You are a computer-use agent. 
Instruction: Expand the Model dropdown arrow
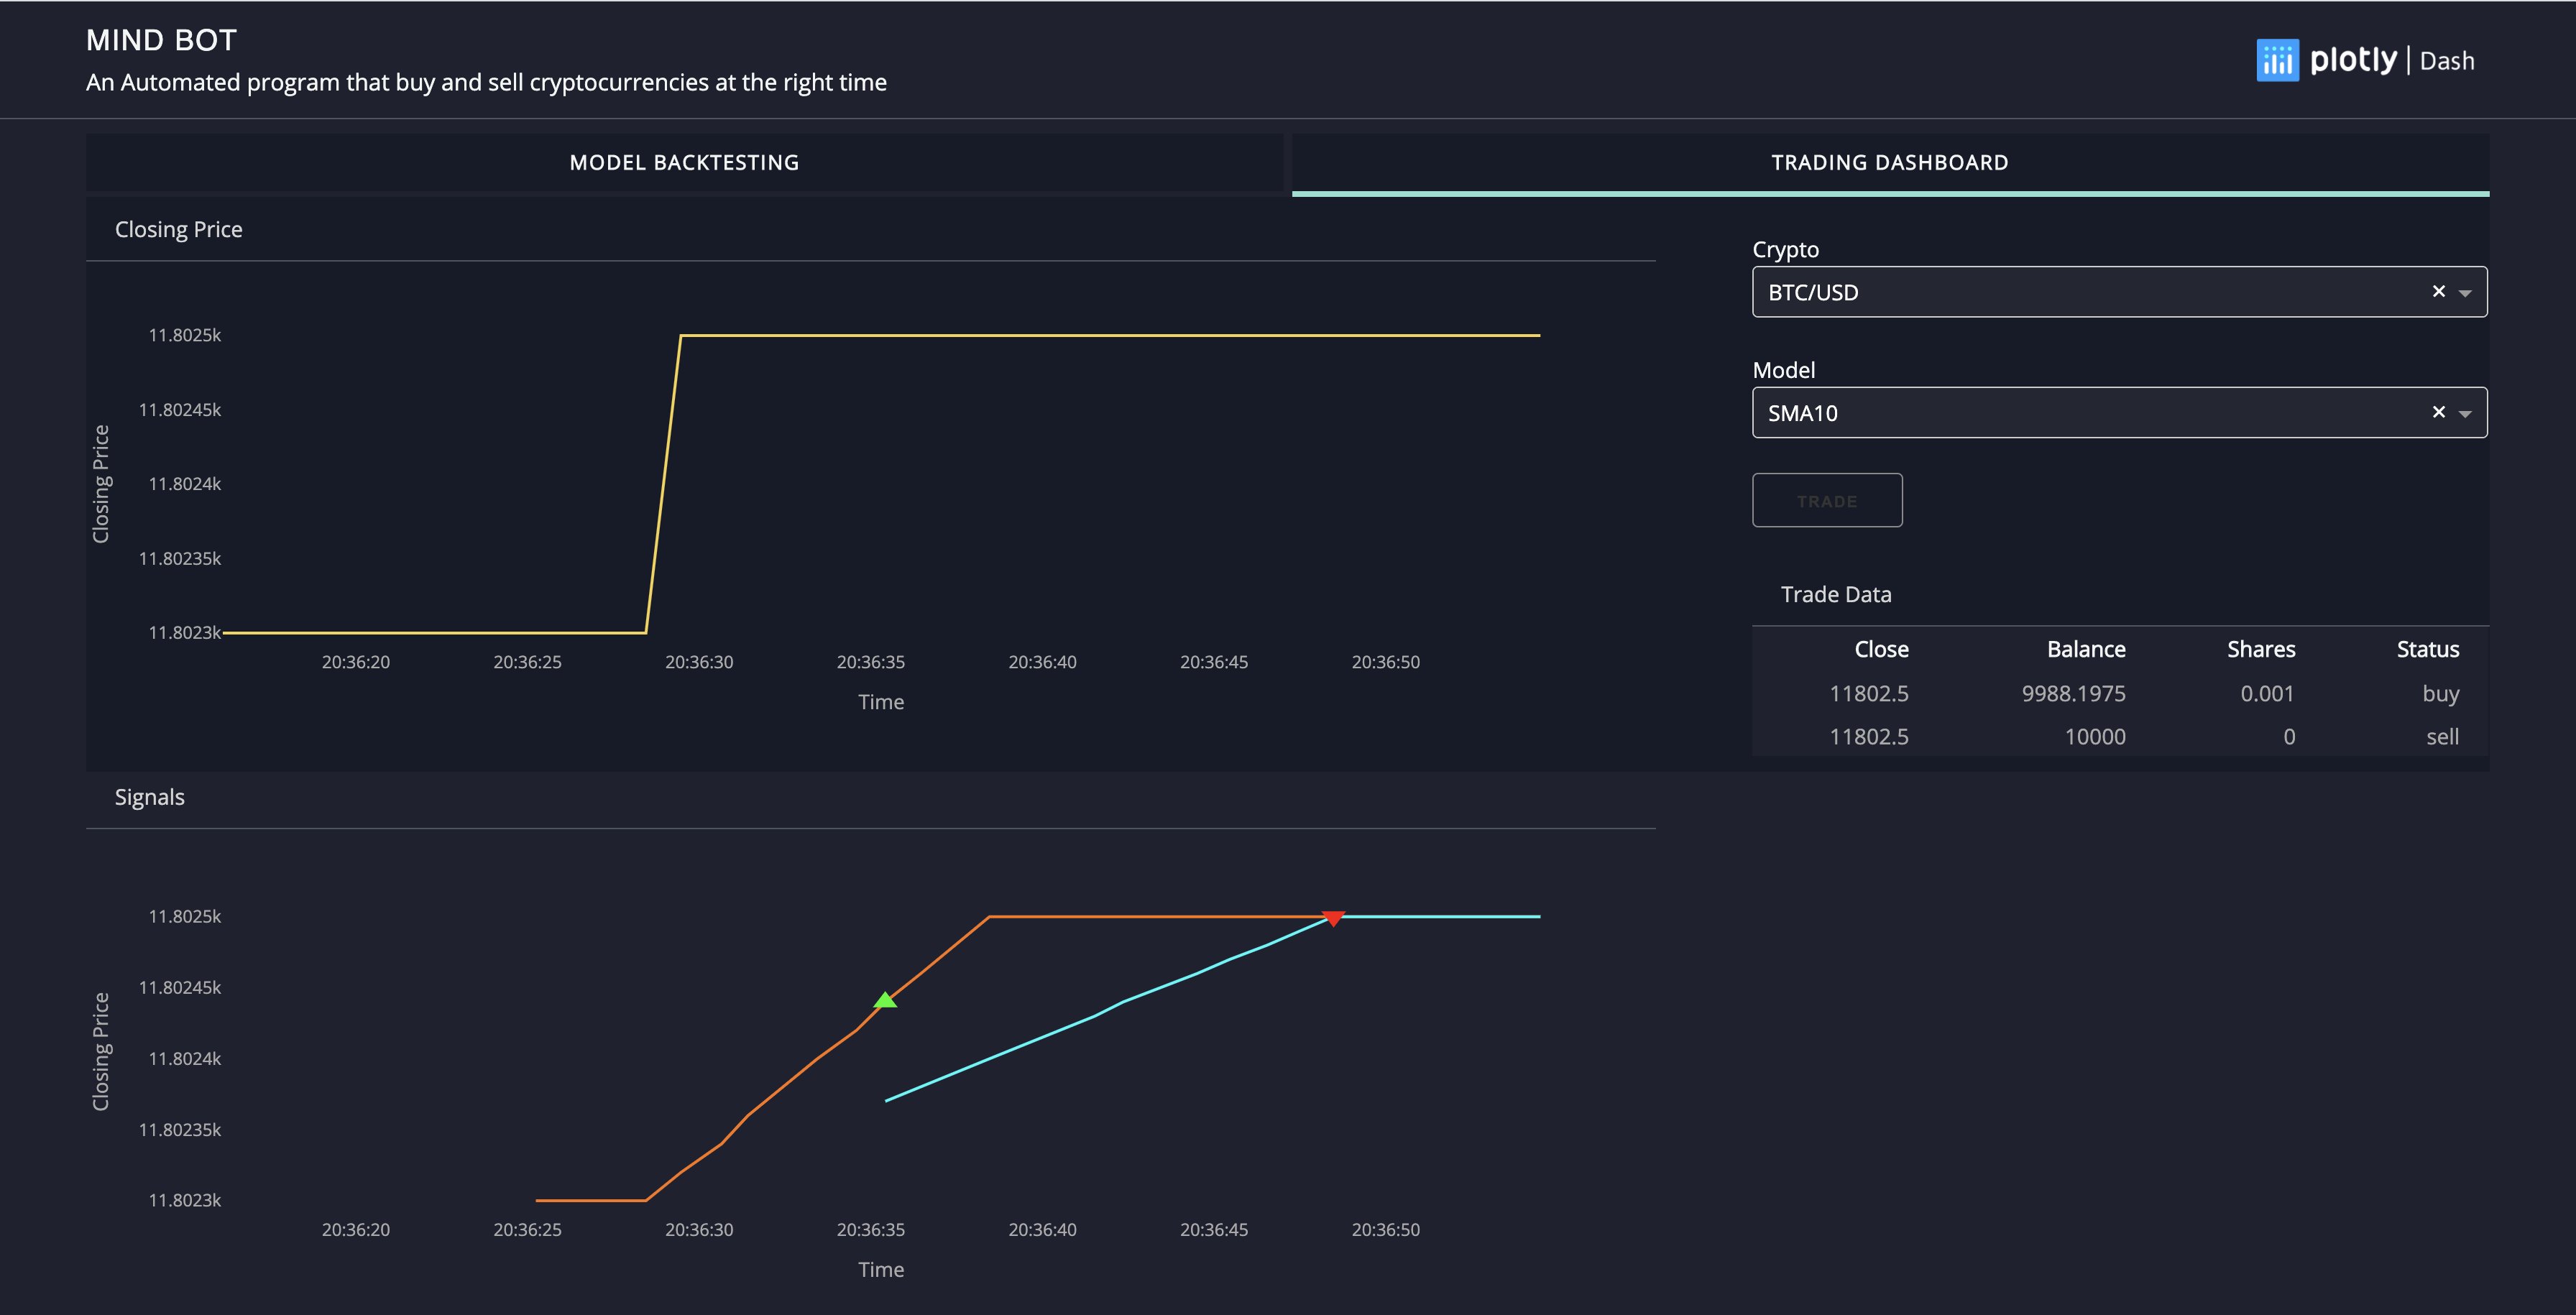[2465, 414]
